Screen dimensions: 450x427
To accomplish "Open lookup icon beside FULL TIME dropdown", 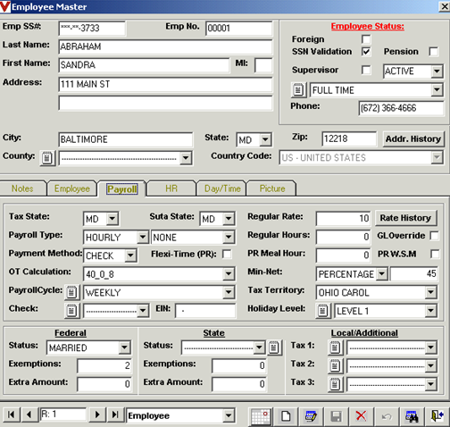I will (x=298, y=90).
